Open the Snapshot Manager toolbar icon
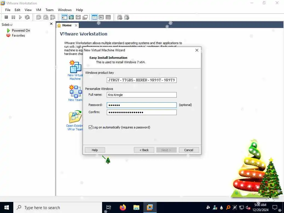 point(53,17)
